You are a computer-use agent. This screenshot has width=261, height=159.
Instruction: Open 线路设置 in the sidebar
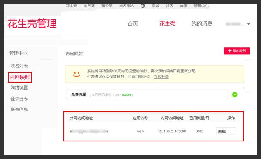click(19, 88)
